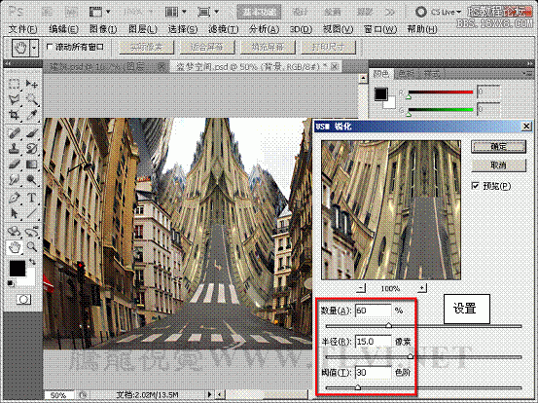The height and width of the screenshot is (403, 538).
Task: Expand the workspace chevron menu
Action: pyautogui.click(x=390, y=13)
